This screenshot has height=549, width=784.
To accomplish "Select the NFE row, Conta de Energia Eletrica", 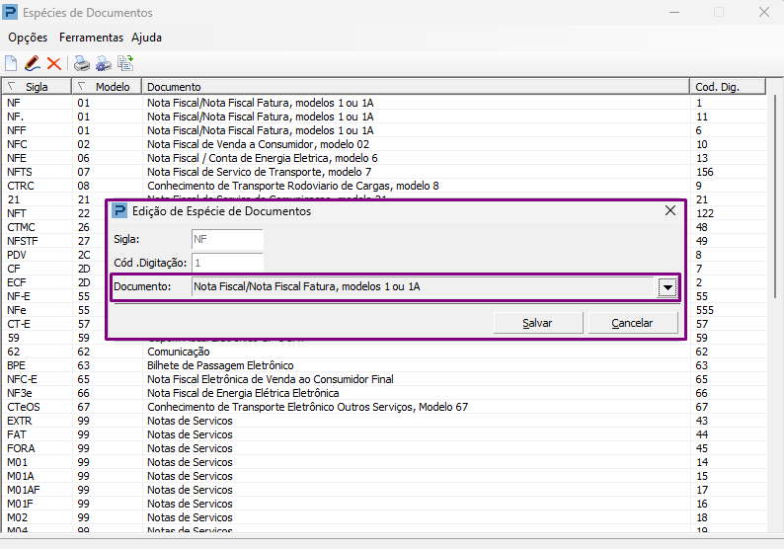I will [384, 158].
